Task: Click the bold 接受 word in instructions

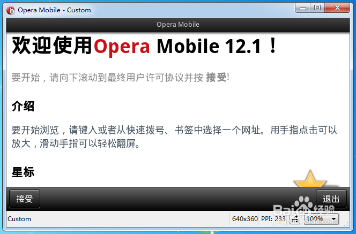Action: (216, 77)
